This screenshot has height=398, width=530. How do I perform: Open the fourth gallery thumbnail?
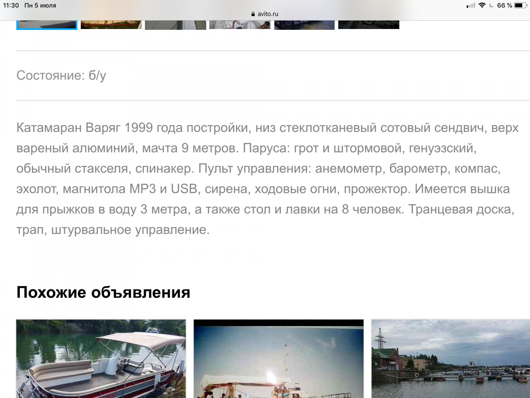[240, 24]
